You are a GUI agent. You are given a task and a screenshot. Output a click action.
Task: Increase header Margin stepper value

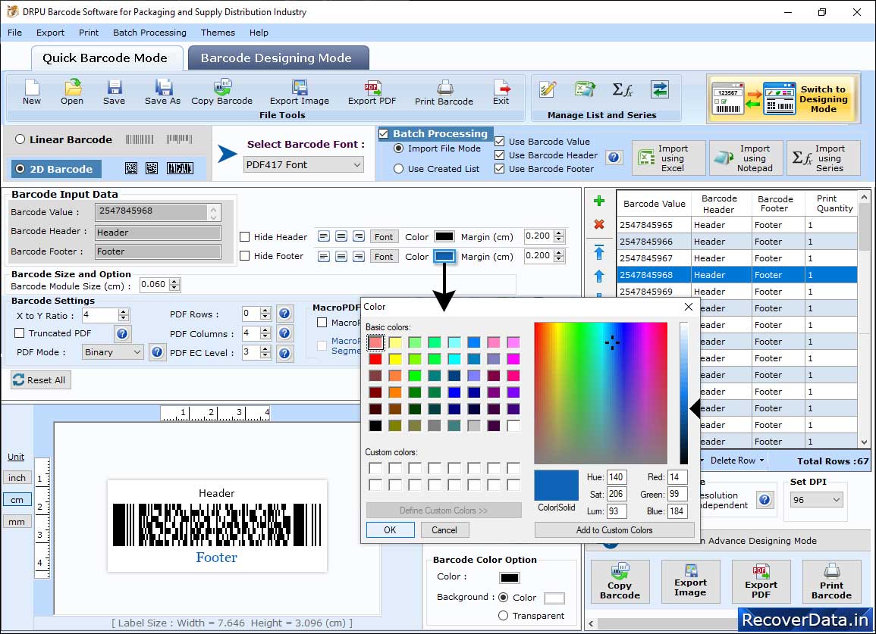click(x=559, y=233)
